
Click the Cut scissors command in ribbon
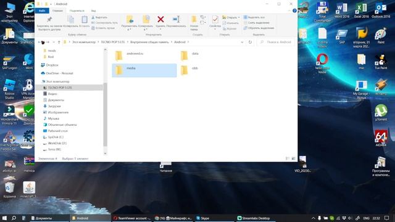99,17
